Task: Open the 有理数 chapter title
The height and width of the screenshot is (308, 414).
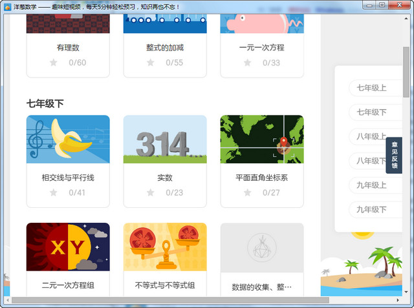Action: point(68,48)
